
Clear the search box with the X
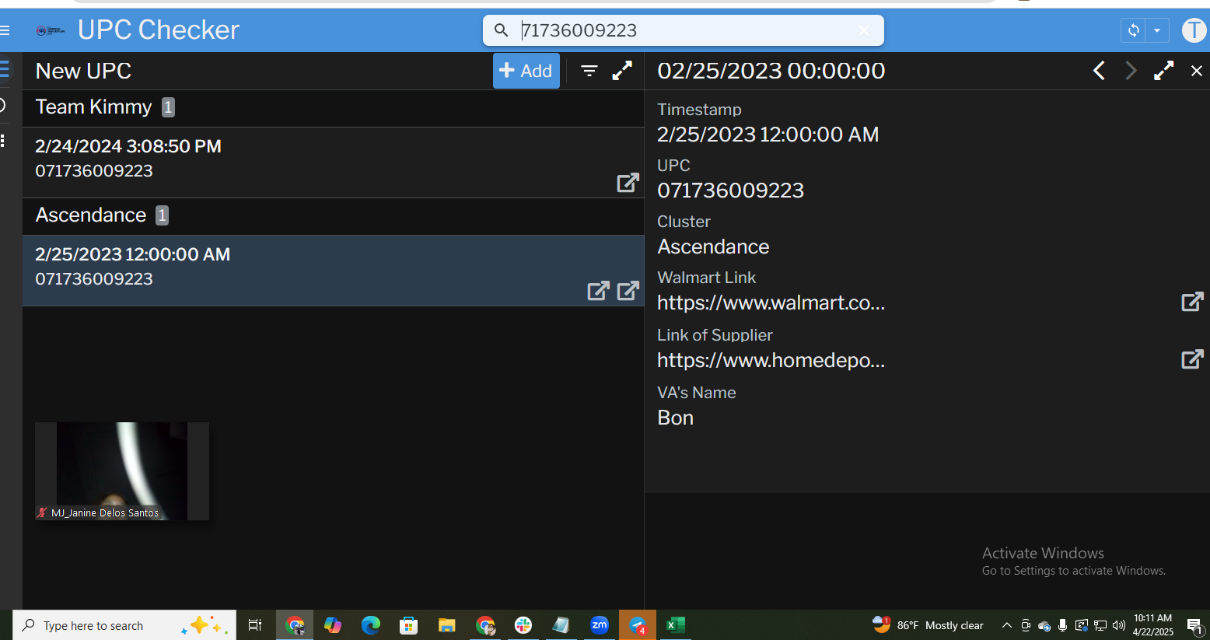coord(864,30)
